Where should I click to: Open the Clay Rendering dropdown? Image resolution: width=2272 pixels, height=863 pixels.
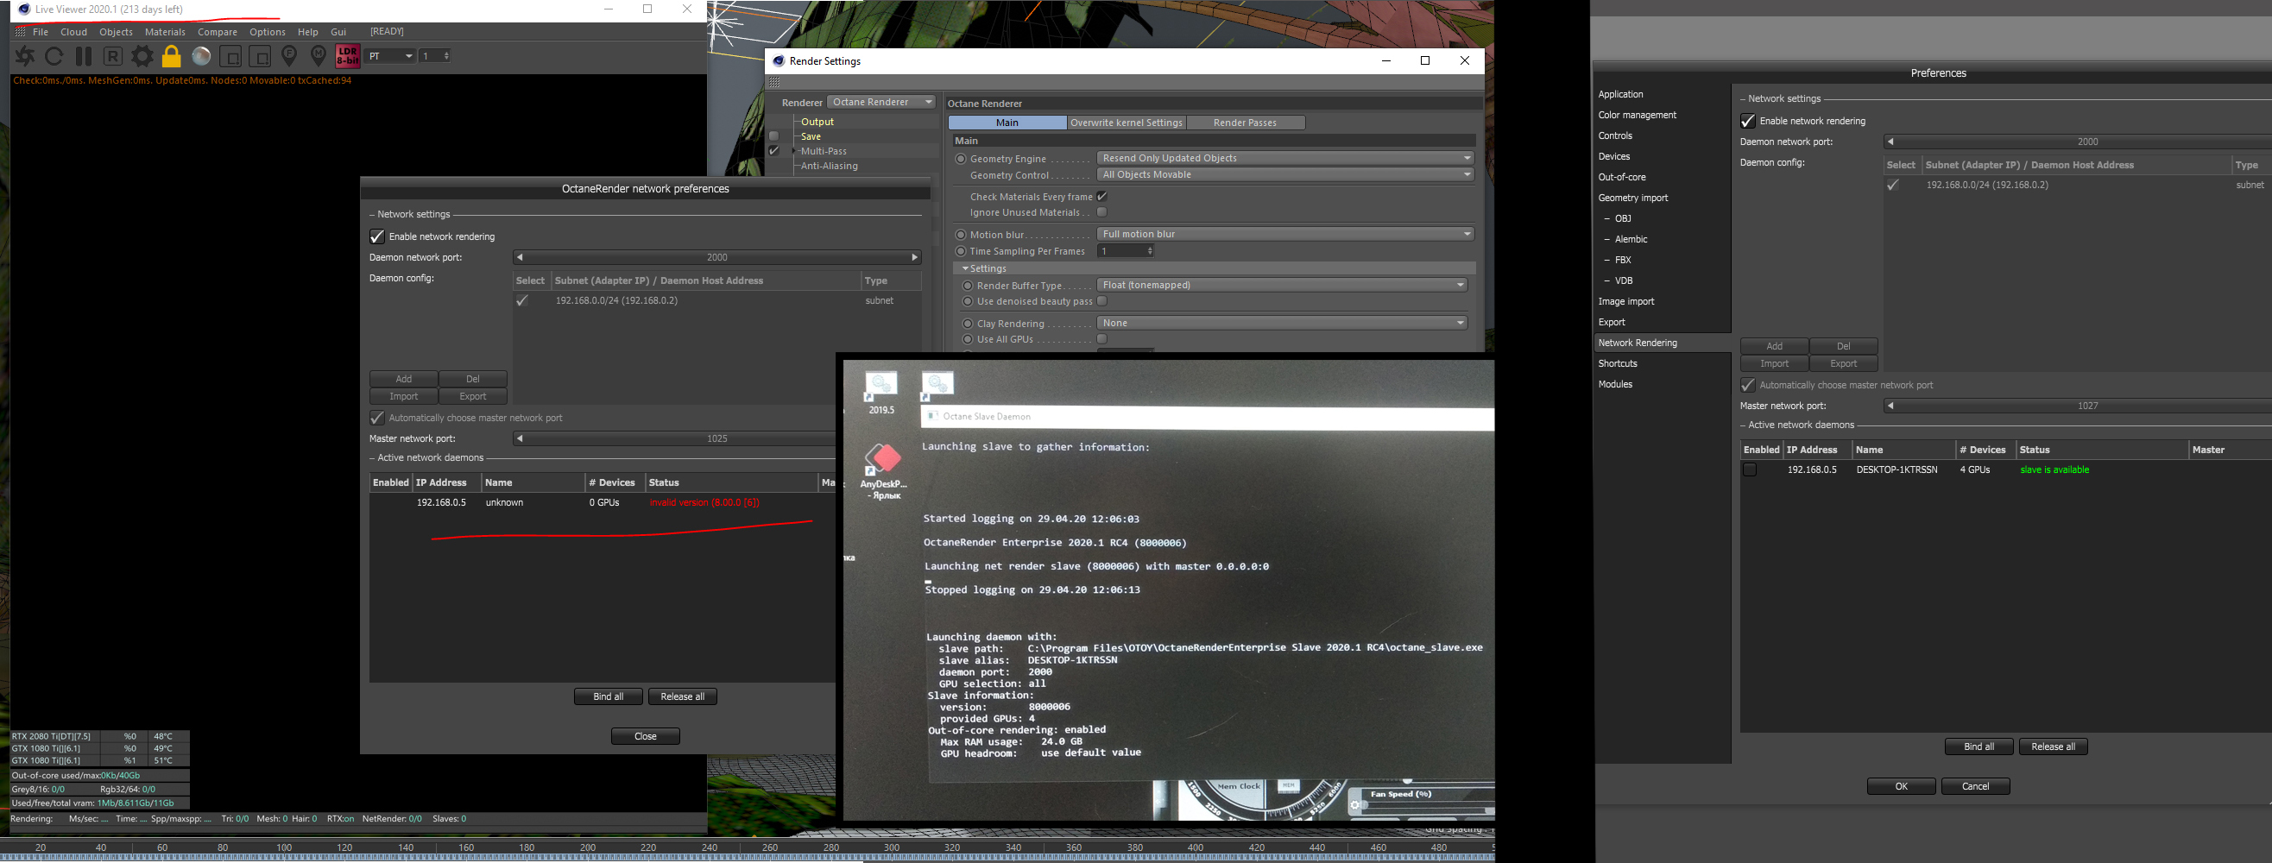tap(1282, 324)
